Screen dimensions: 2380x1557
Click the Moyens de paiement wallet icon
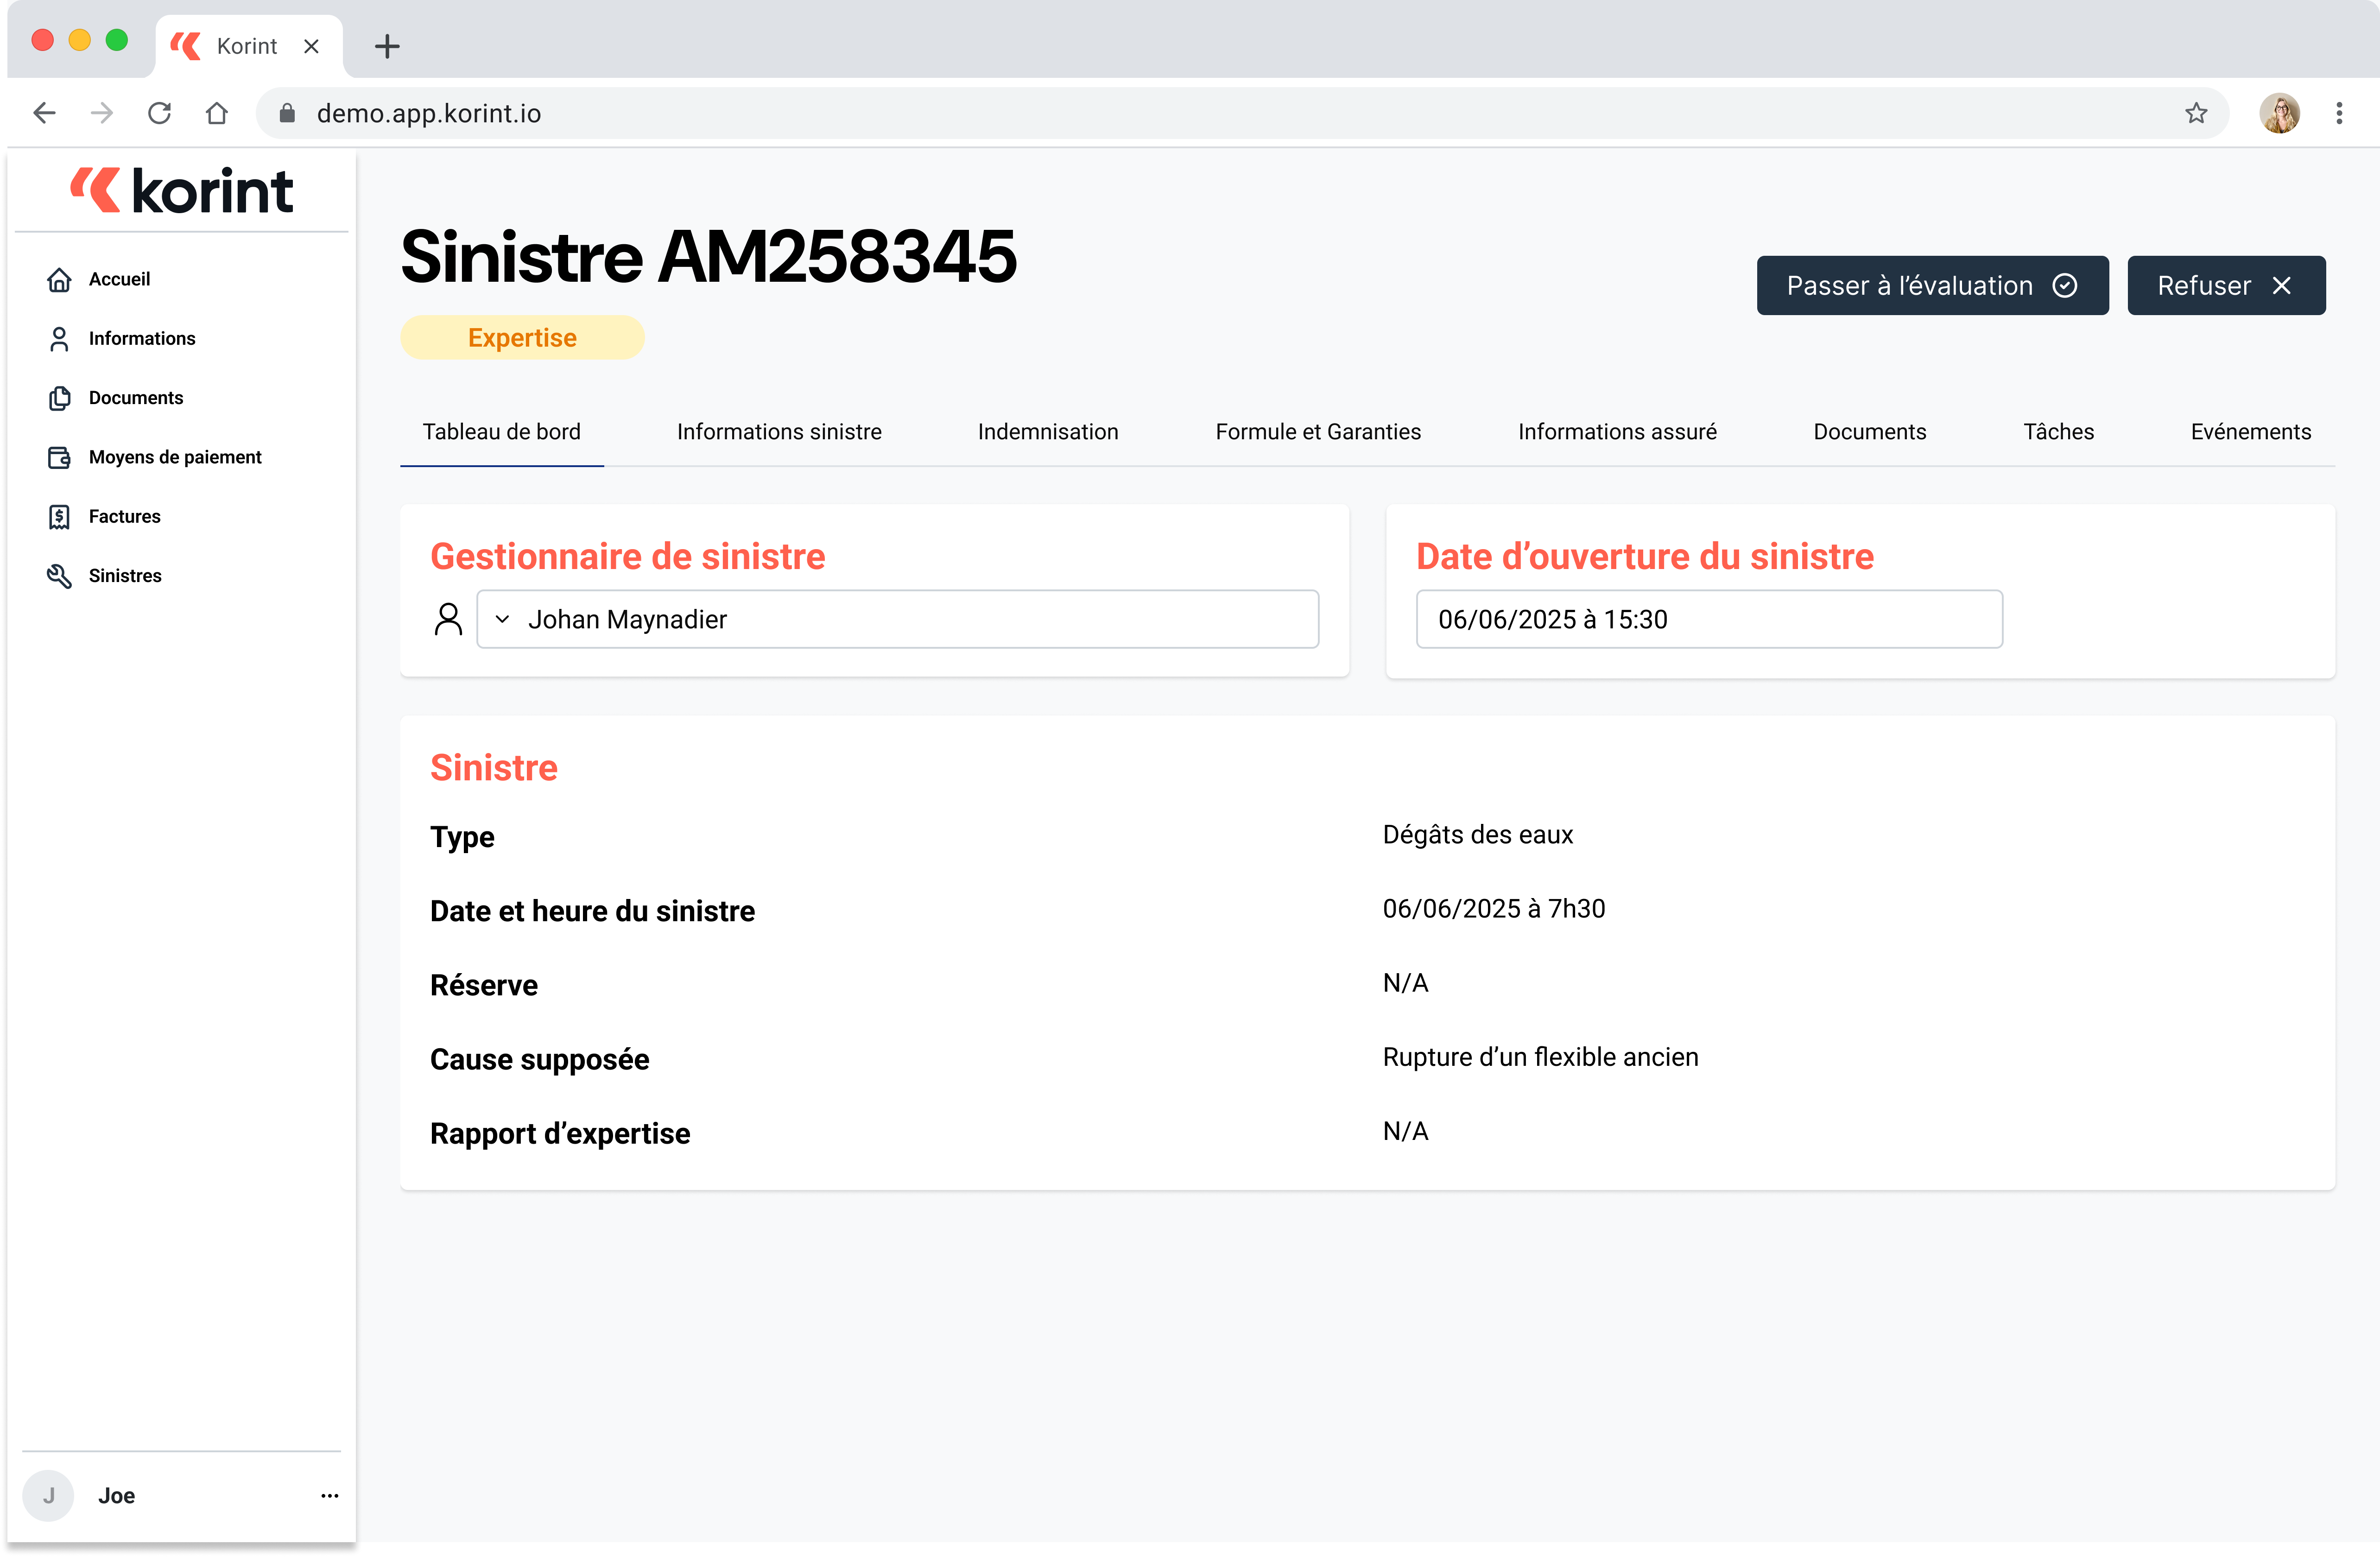[x=59, y=457]
